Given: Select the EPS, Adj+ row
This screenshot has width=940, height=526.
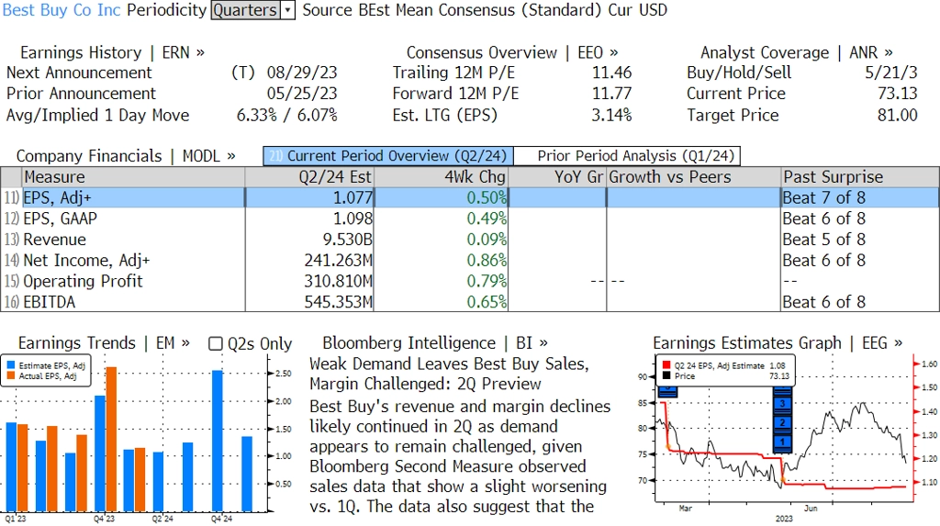Looking at the screenshot, I should click(470, 198).
